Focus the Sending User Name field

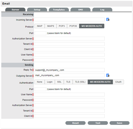tap(70, 95)
